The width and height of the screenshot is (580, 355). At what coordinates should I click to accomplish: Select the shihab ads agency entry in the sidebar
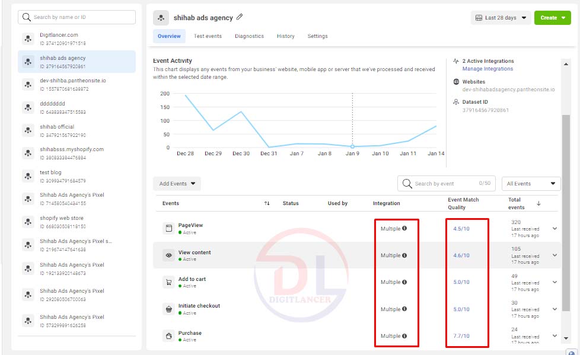(x=77, y=62)
